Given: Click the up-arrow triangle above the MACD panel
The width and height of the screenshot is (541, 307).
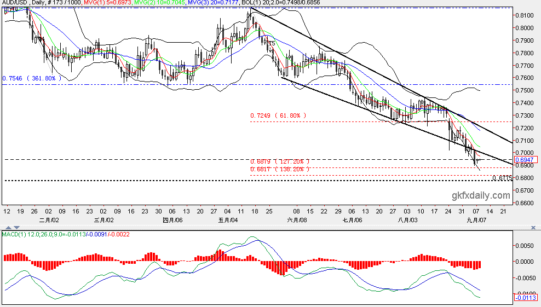Looking at the screenshot, I should point(8,228).
